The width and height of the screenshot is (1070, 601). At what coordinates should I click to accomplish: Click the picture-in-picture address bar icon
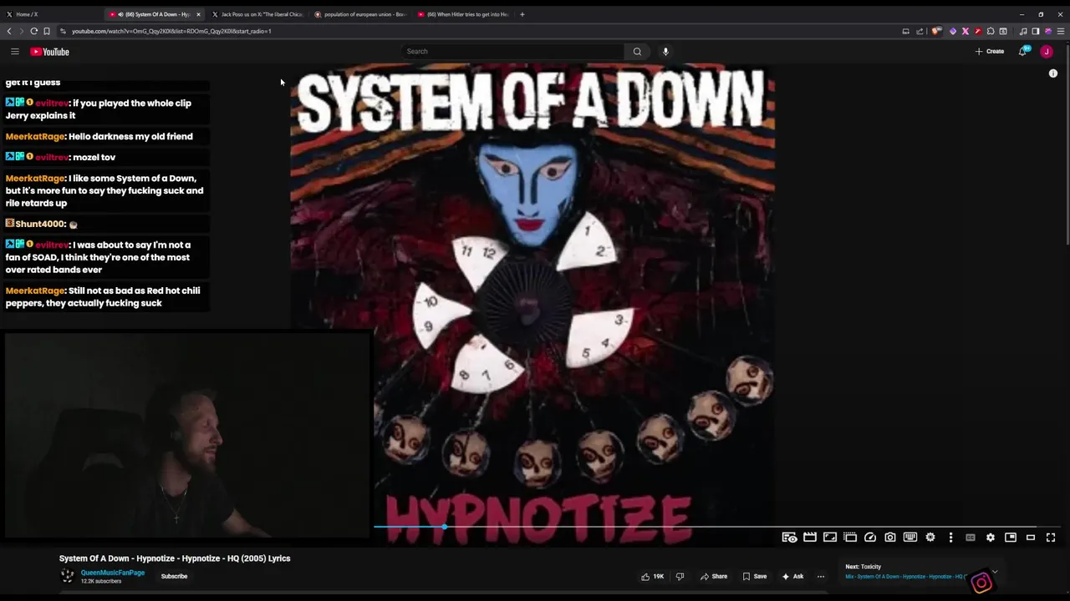[x=905, y=32]
